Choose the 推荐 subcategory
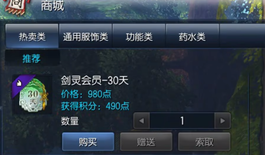The height and width of the screenshot is (155, 265). tap(32, 58)
